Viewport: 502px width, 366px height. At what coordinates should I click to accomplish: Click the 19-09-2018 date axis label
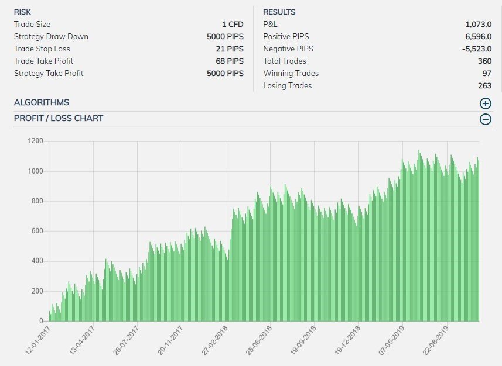(303, 340)
